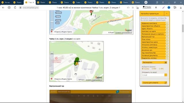Select the PDF format radio
Viewport: 184px width, 103px height.
click(x=152, y=69)
